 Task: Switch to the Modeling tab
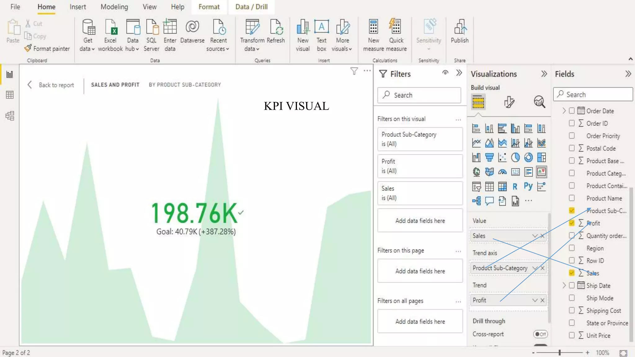(114, 7)
